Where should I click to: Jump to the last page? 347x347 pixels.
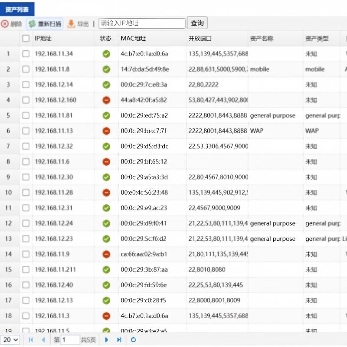coord(119,340)
